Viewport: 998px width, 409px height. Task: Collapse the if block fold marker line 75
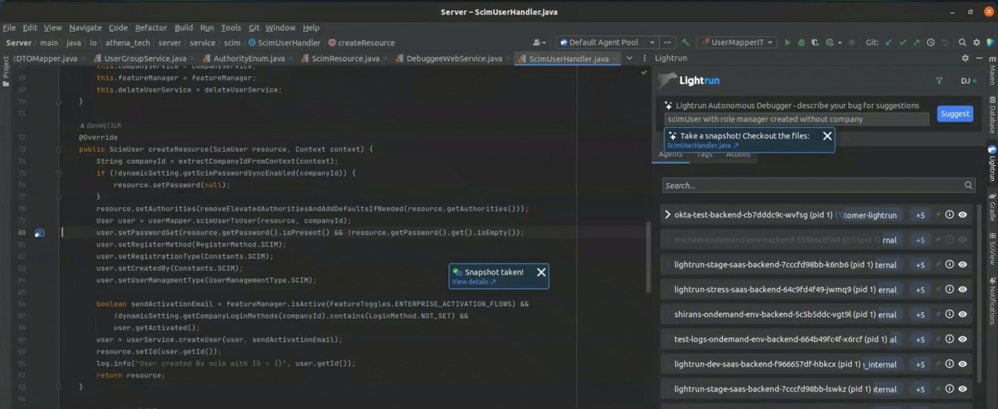point(59,173)
